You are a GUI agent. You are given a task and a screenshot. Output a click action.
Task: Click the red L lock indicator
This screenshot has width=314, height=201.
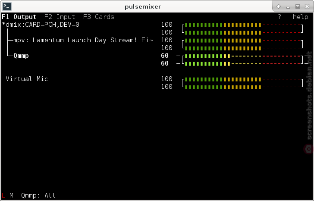pyautogui.click(x=3, y=195)
